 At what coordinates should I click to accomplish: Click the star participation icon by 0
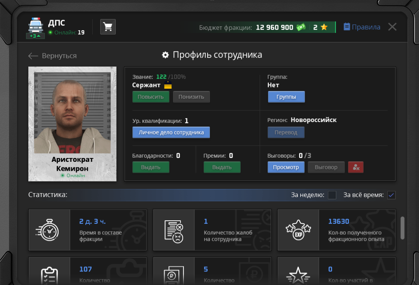click(298, 276)
